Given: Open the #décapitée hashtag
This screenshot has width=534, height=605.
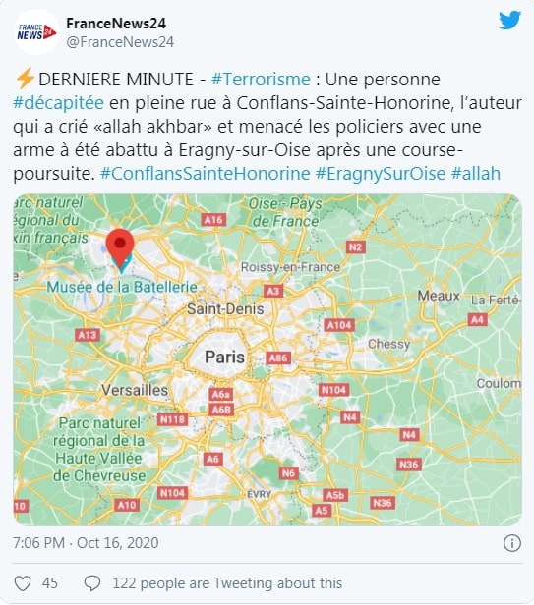Looking at the screenshot, I should [x=58, y=103].
